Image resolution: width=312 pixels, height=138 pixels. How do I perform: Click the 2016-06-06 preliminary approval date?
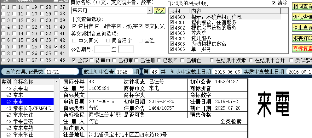[x=227, y=72]
